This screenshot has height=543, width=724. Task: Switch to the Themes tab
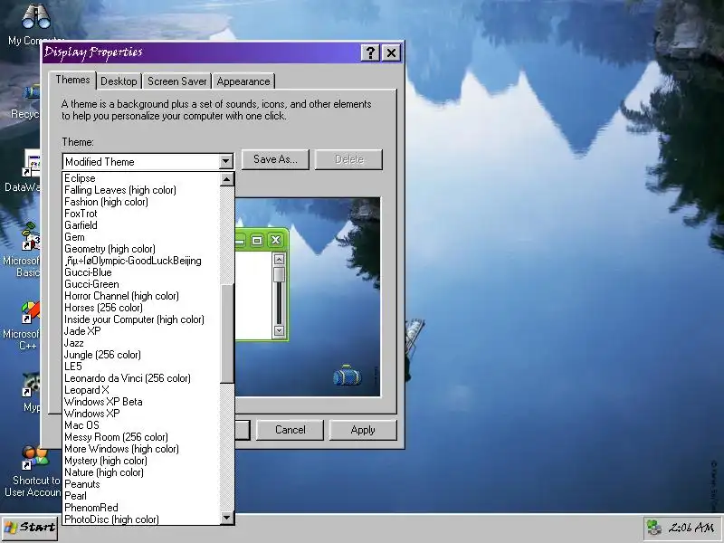pyautogui.click(x=72, y=80)
